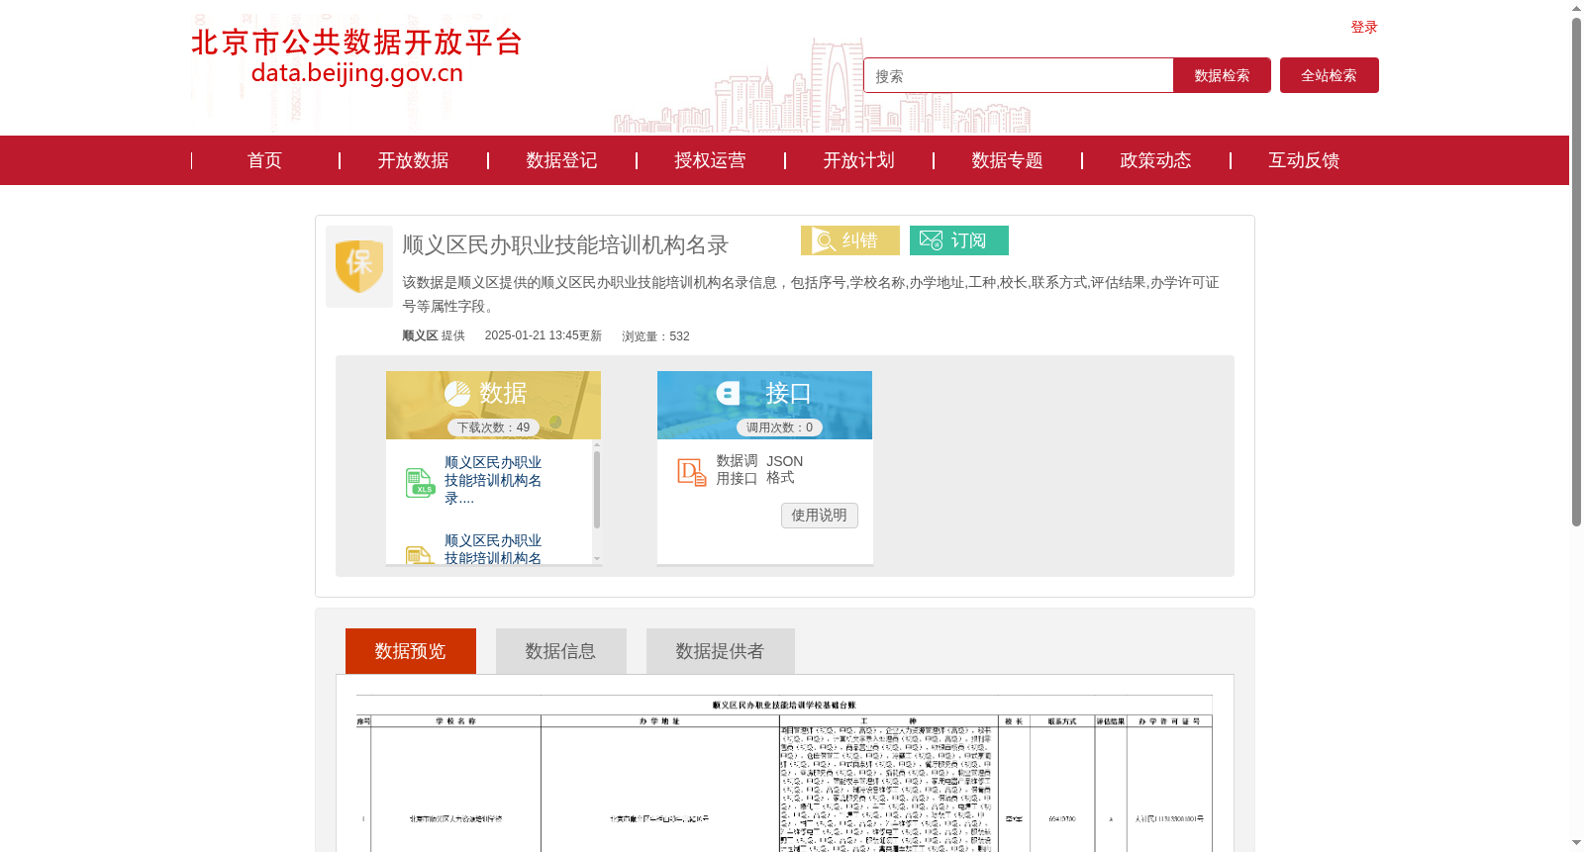Click the 数据调用接口 text

point(738,470)
